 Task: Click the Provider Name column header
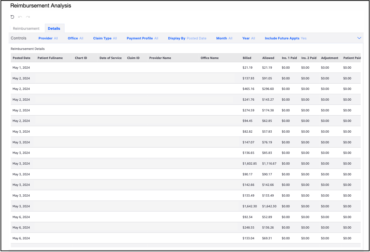pos(160,58)
